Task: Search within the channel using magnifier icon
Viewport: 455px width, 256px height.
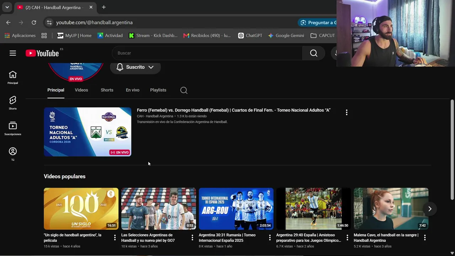Action: tap(184, 90)
